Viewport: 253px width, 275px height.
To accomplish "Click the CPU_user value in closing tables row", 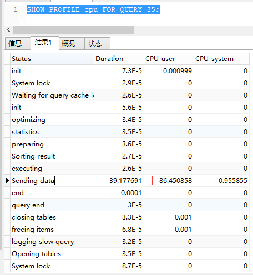I will click(183, 217).
